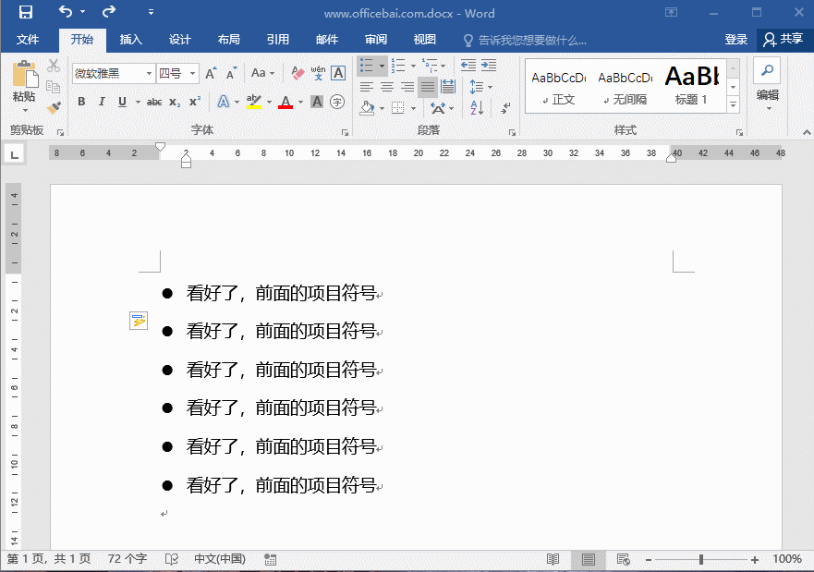This screenshot has width=814, height=572.
Task: Toggle Italic formatting
Action: (x=102, y=102)
